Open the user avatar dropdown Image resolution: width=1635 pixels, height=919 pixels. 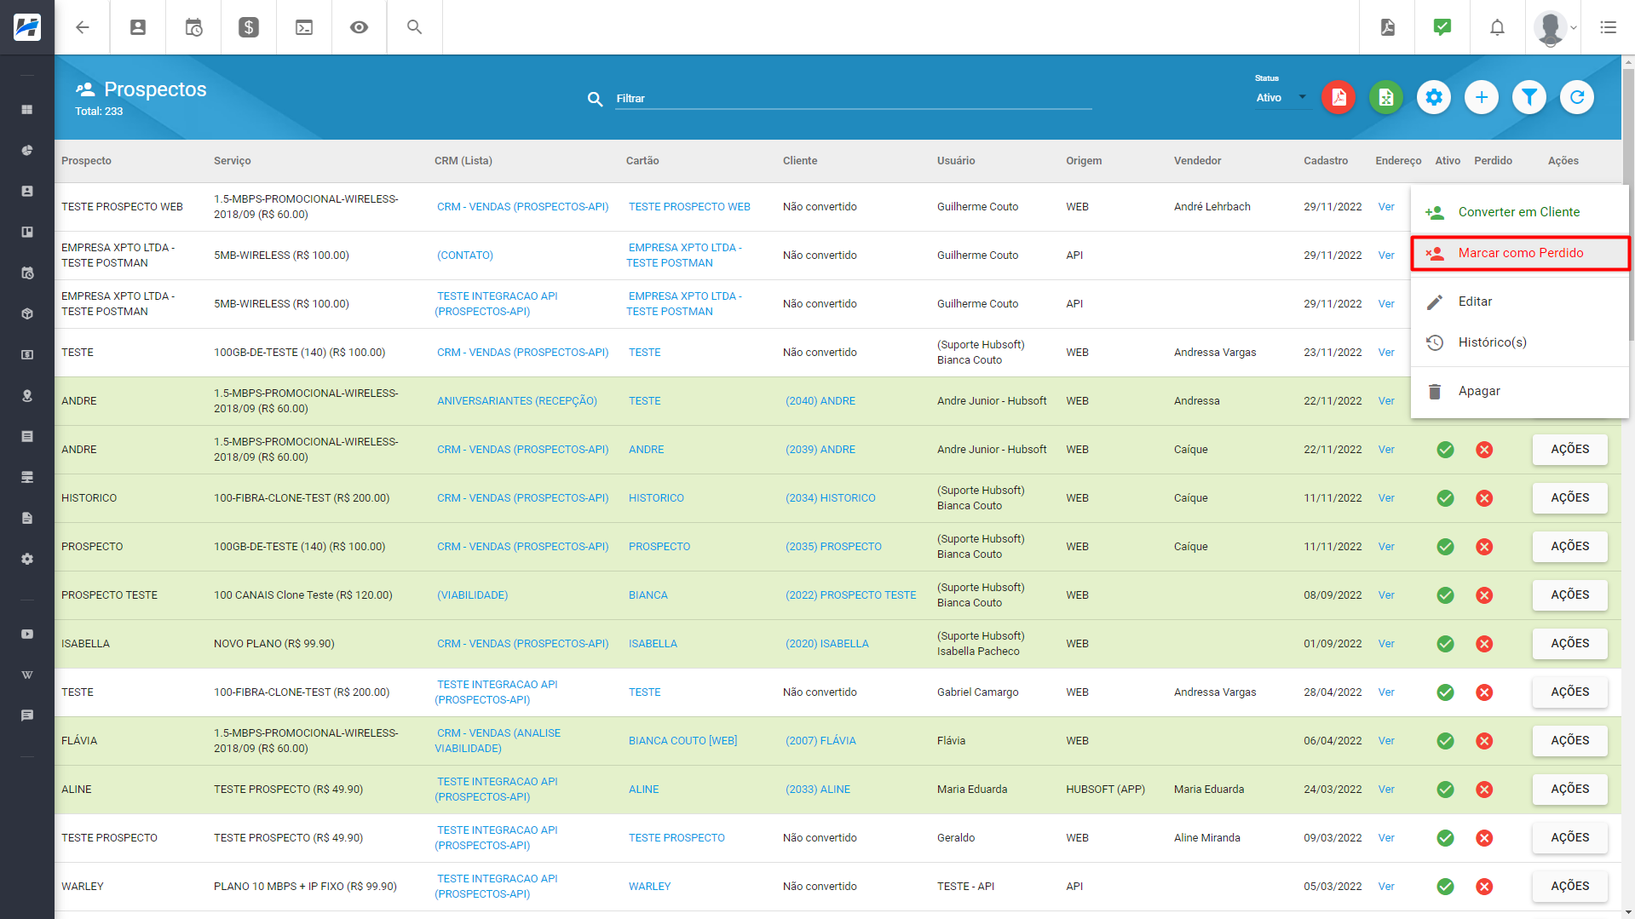tap(1556, 27)
